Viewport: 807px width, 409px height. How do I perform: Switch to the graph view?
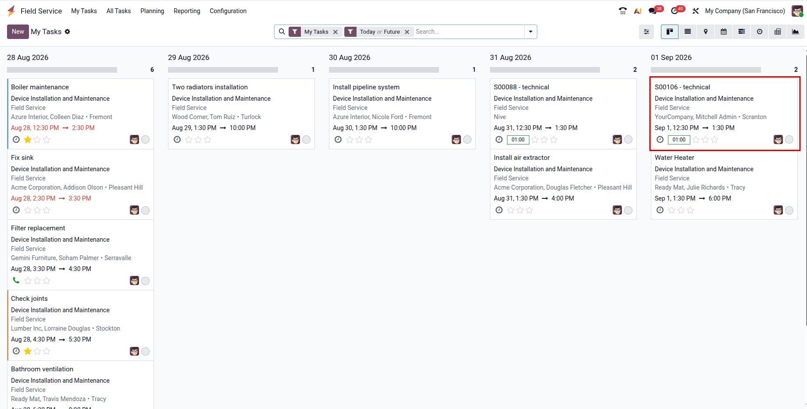(x=796, y=32)
